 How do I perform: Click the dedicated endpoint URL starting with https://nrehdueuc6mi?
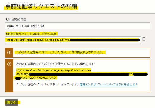point(82,74)
